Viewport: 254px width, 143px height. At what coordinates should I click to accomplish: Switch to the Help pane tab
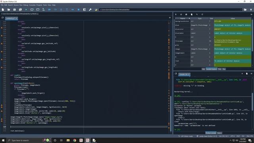[203, 69]
